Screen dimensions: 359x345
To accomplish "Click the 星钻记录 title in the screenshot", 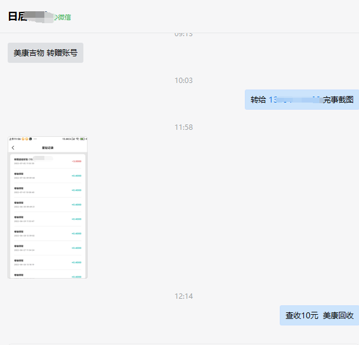I will (47, 148).
